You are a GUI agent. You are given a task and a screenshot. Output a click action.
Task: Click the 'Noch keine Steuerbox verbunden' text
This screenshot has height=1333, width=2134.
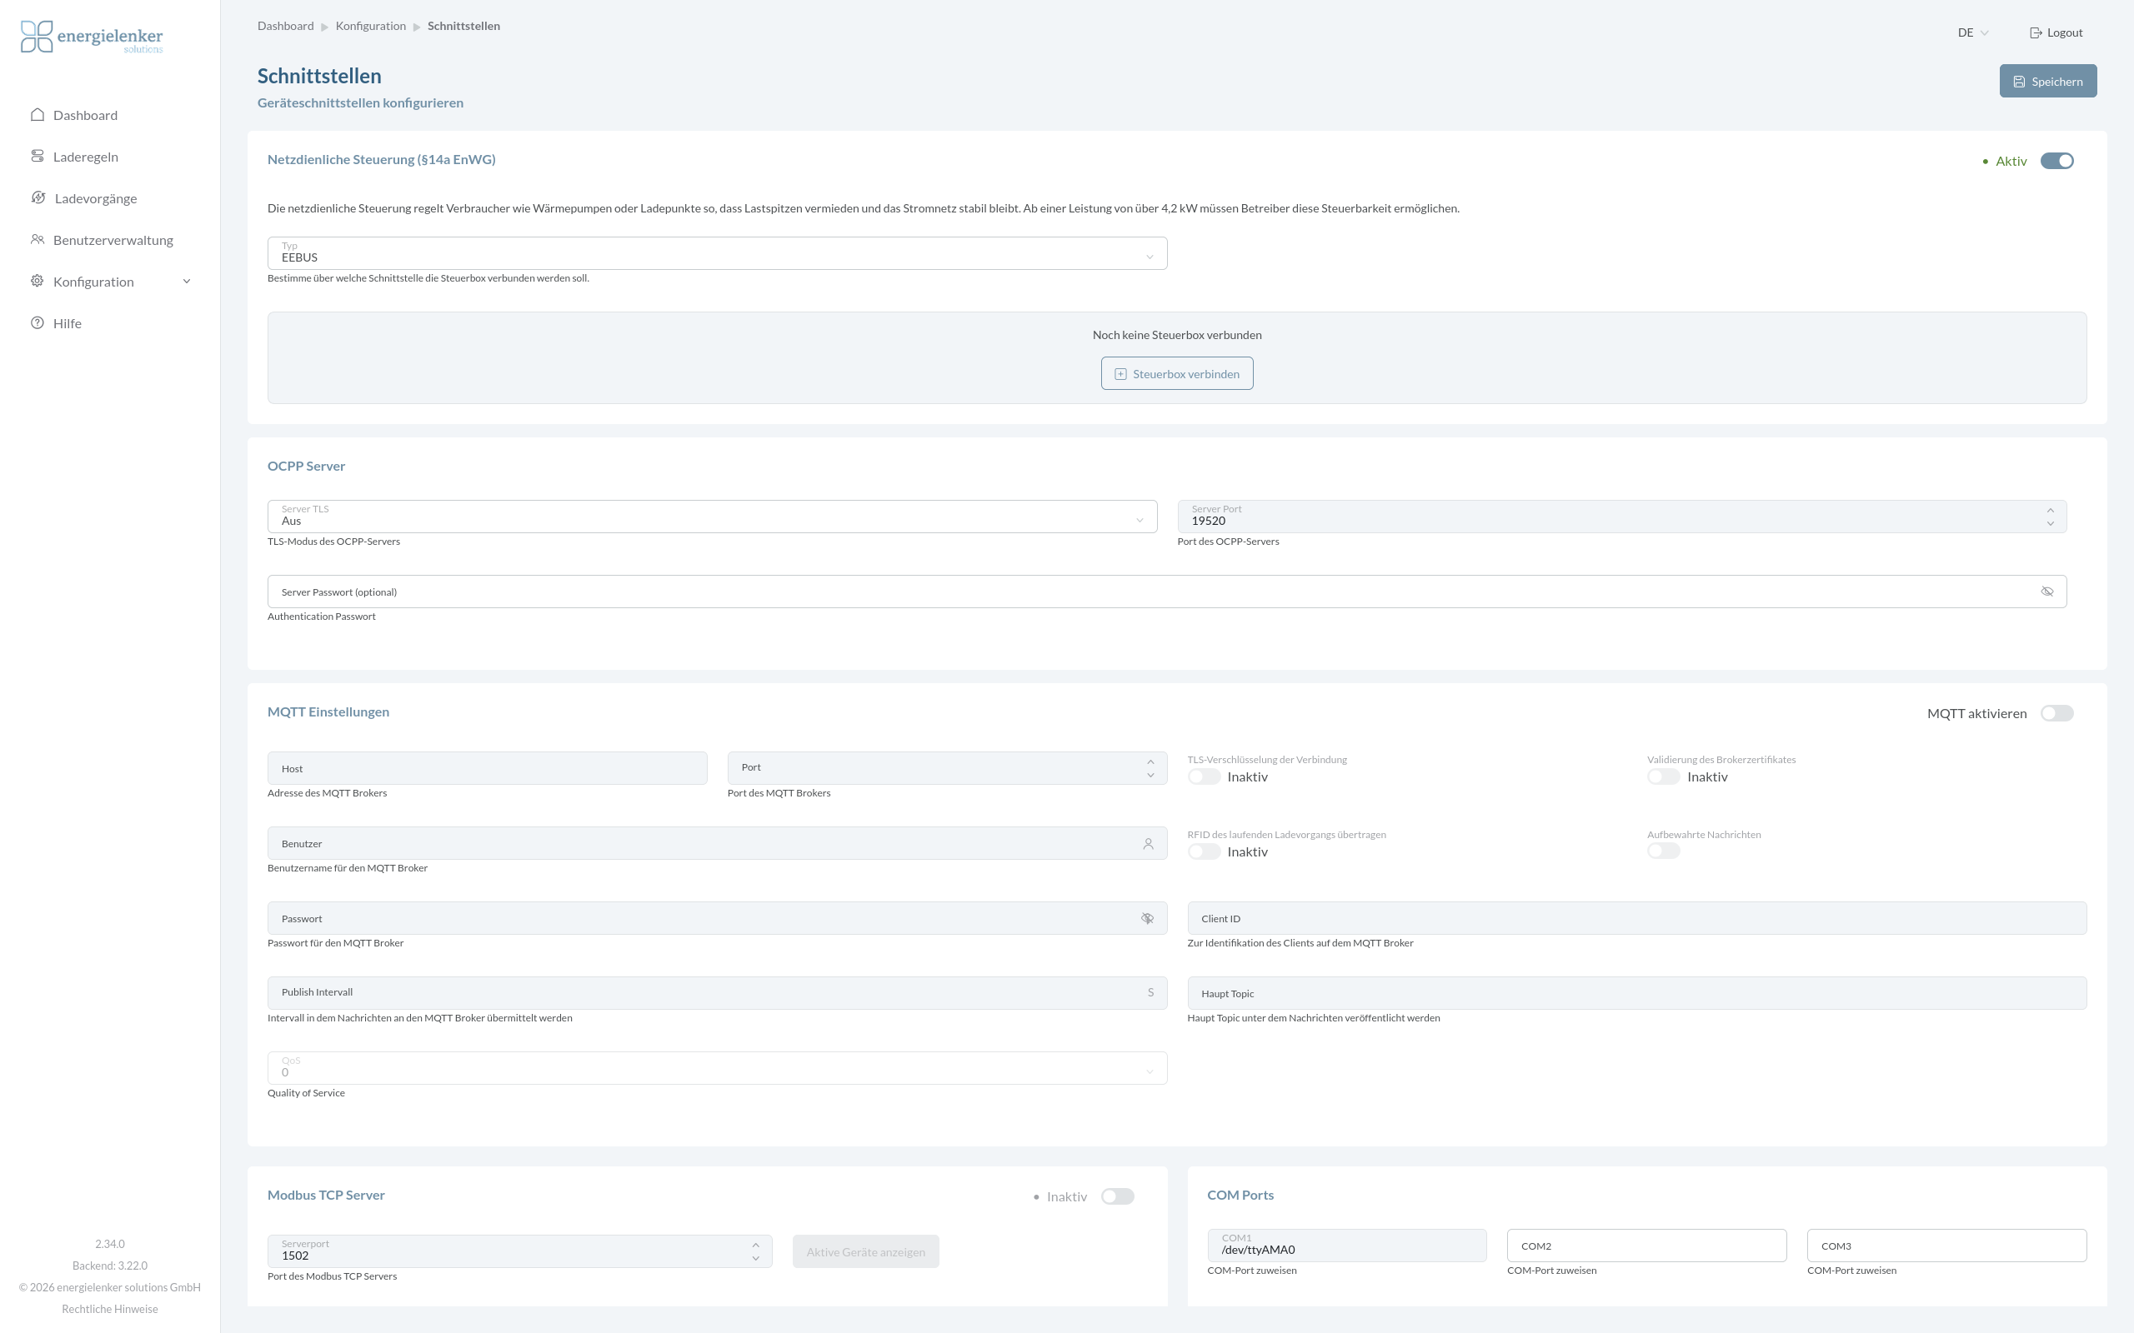(1176, 335)
